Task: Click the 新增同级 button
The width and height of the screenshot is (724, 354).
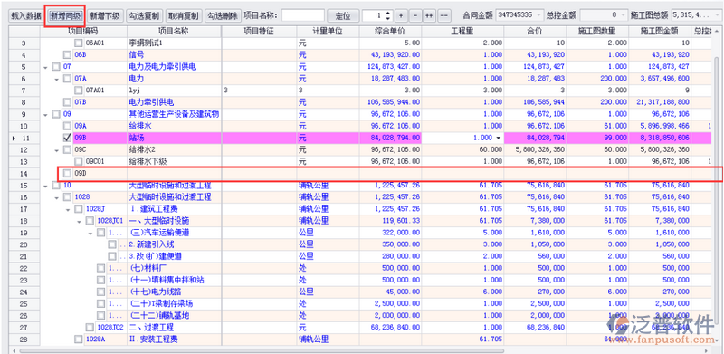Action: tap(65, 15)
